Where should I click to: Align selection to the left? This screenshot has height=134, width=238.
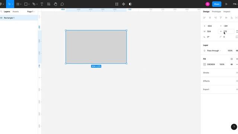[205, 18]
